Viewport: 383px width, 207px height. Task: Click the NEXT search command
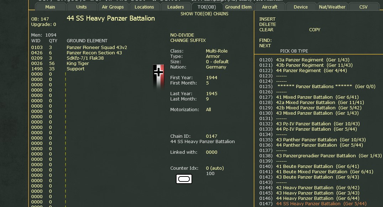click(265, 46)
